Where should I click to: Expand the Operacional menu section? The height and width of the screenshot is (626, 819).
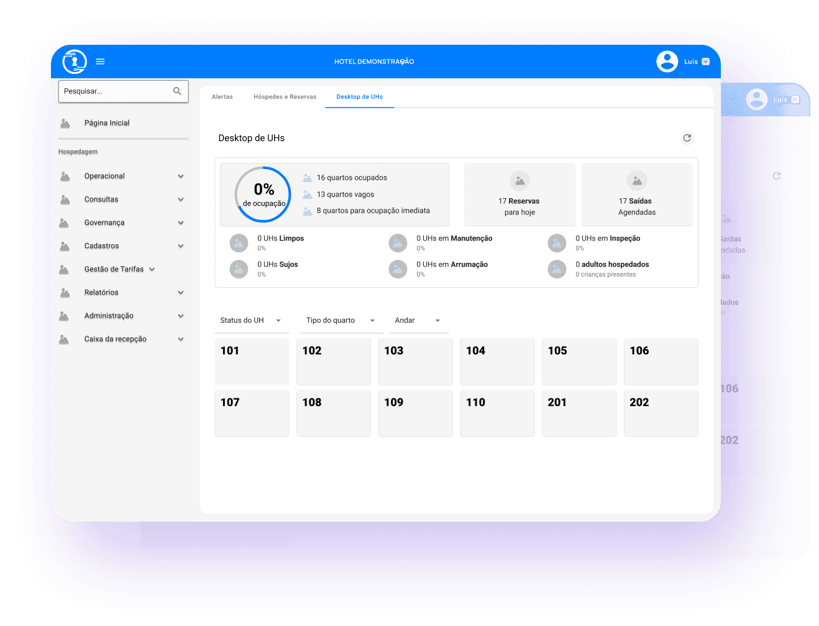coord(180,177)
